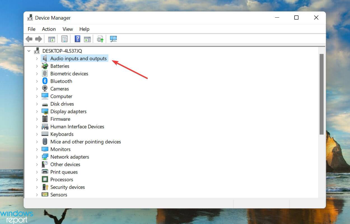
Task: Open the Action menu
Action: pyautogui.click(x=49, y=29)
